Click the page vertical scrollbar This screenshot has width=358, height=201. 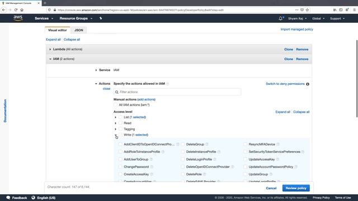[357, 79]
